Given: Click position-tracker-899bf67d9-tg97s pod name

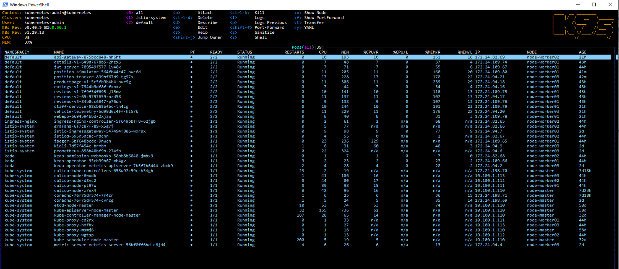Looking at the screenshot, I should point(93,77).
